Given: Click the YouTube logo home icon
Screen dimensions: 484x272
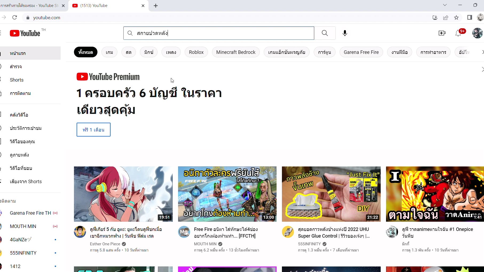Looking at the screenshot, I should click(x=25, y=33).
